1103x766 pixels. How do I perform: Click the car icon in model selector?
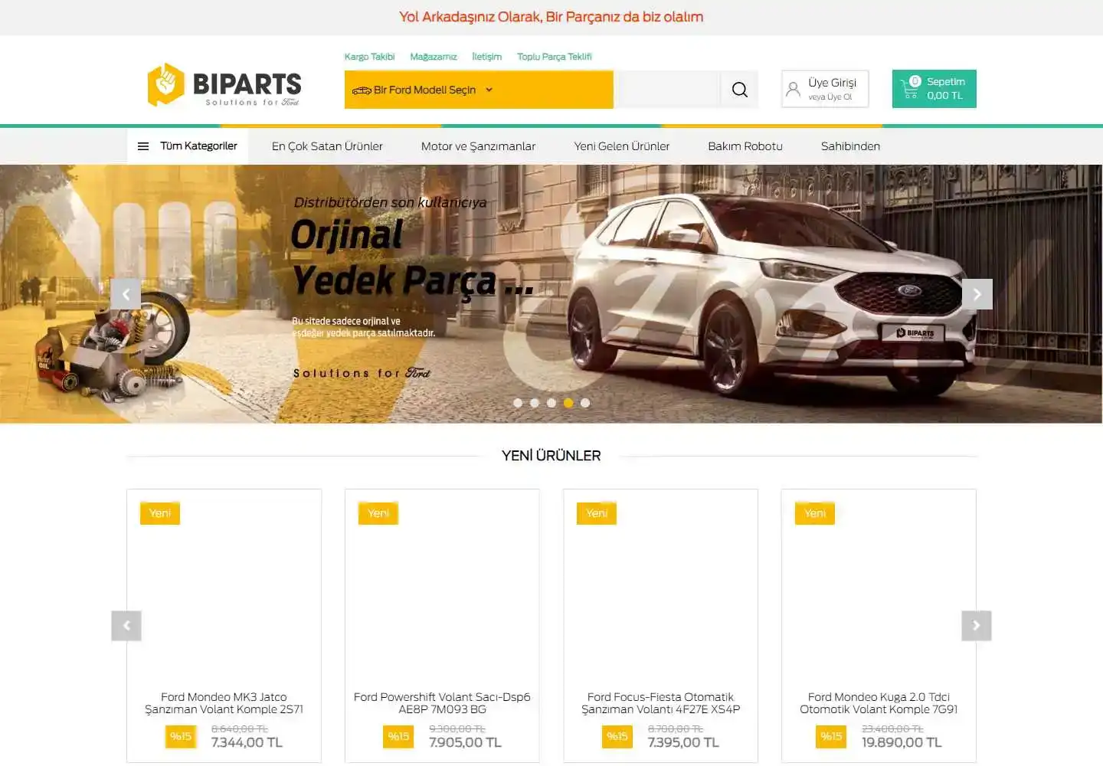point(362,90)
